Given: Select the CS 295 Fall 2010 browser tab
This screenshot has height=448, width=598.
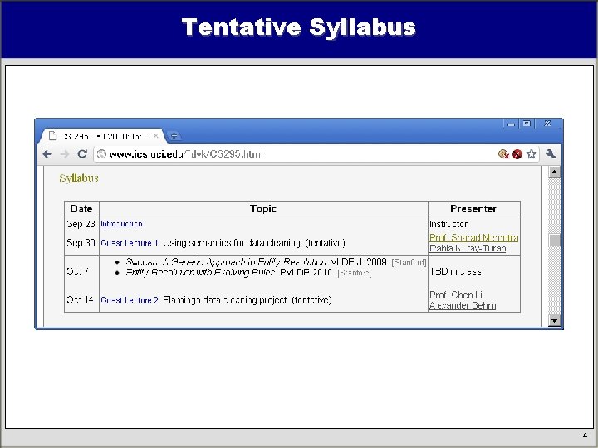Looking at the screenshot, I should 103,136.
